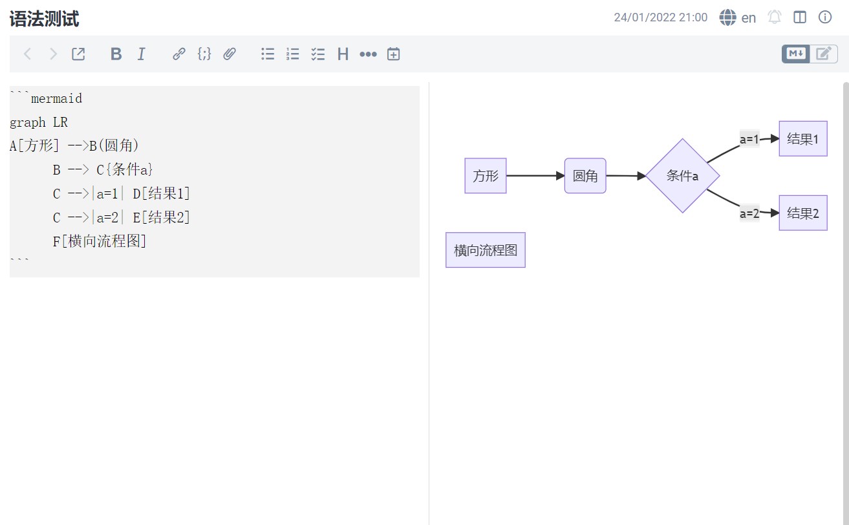
Task: Go forward in note history
Action: coord(53,54)
